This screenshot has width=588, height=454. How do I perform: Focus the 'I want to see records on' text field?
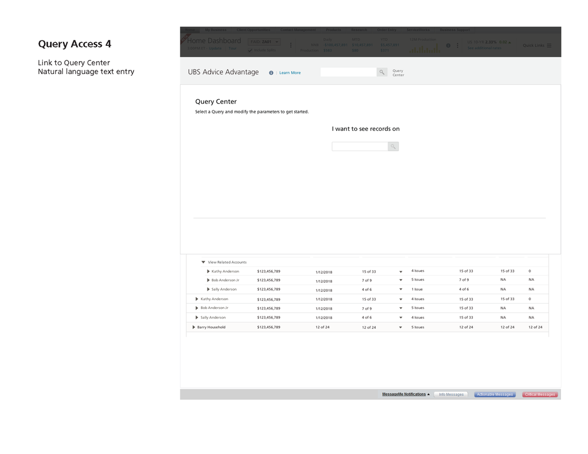coord(360,146)
